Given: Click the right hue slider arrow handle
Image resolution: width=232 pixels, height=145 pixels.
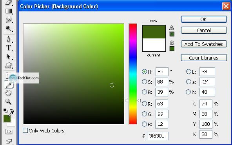Looking at the screenshot, I should pos(139,101).
